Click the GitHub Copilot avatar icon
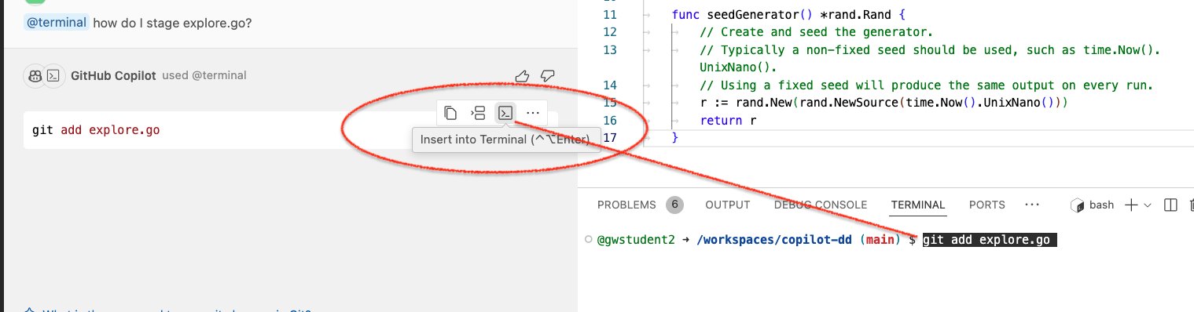Image resolution: width=1194 pixels, height=312 pixels. 35,76
